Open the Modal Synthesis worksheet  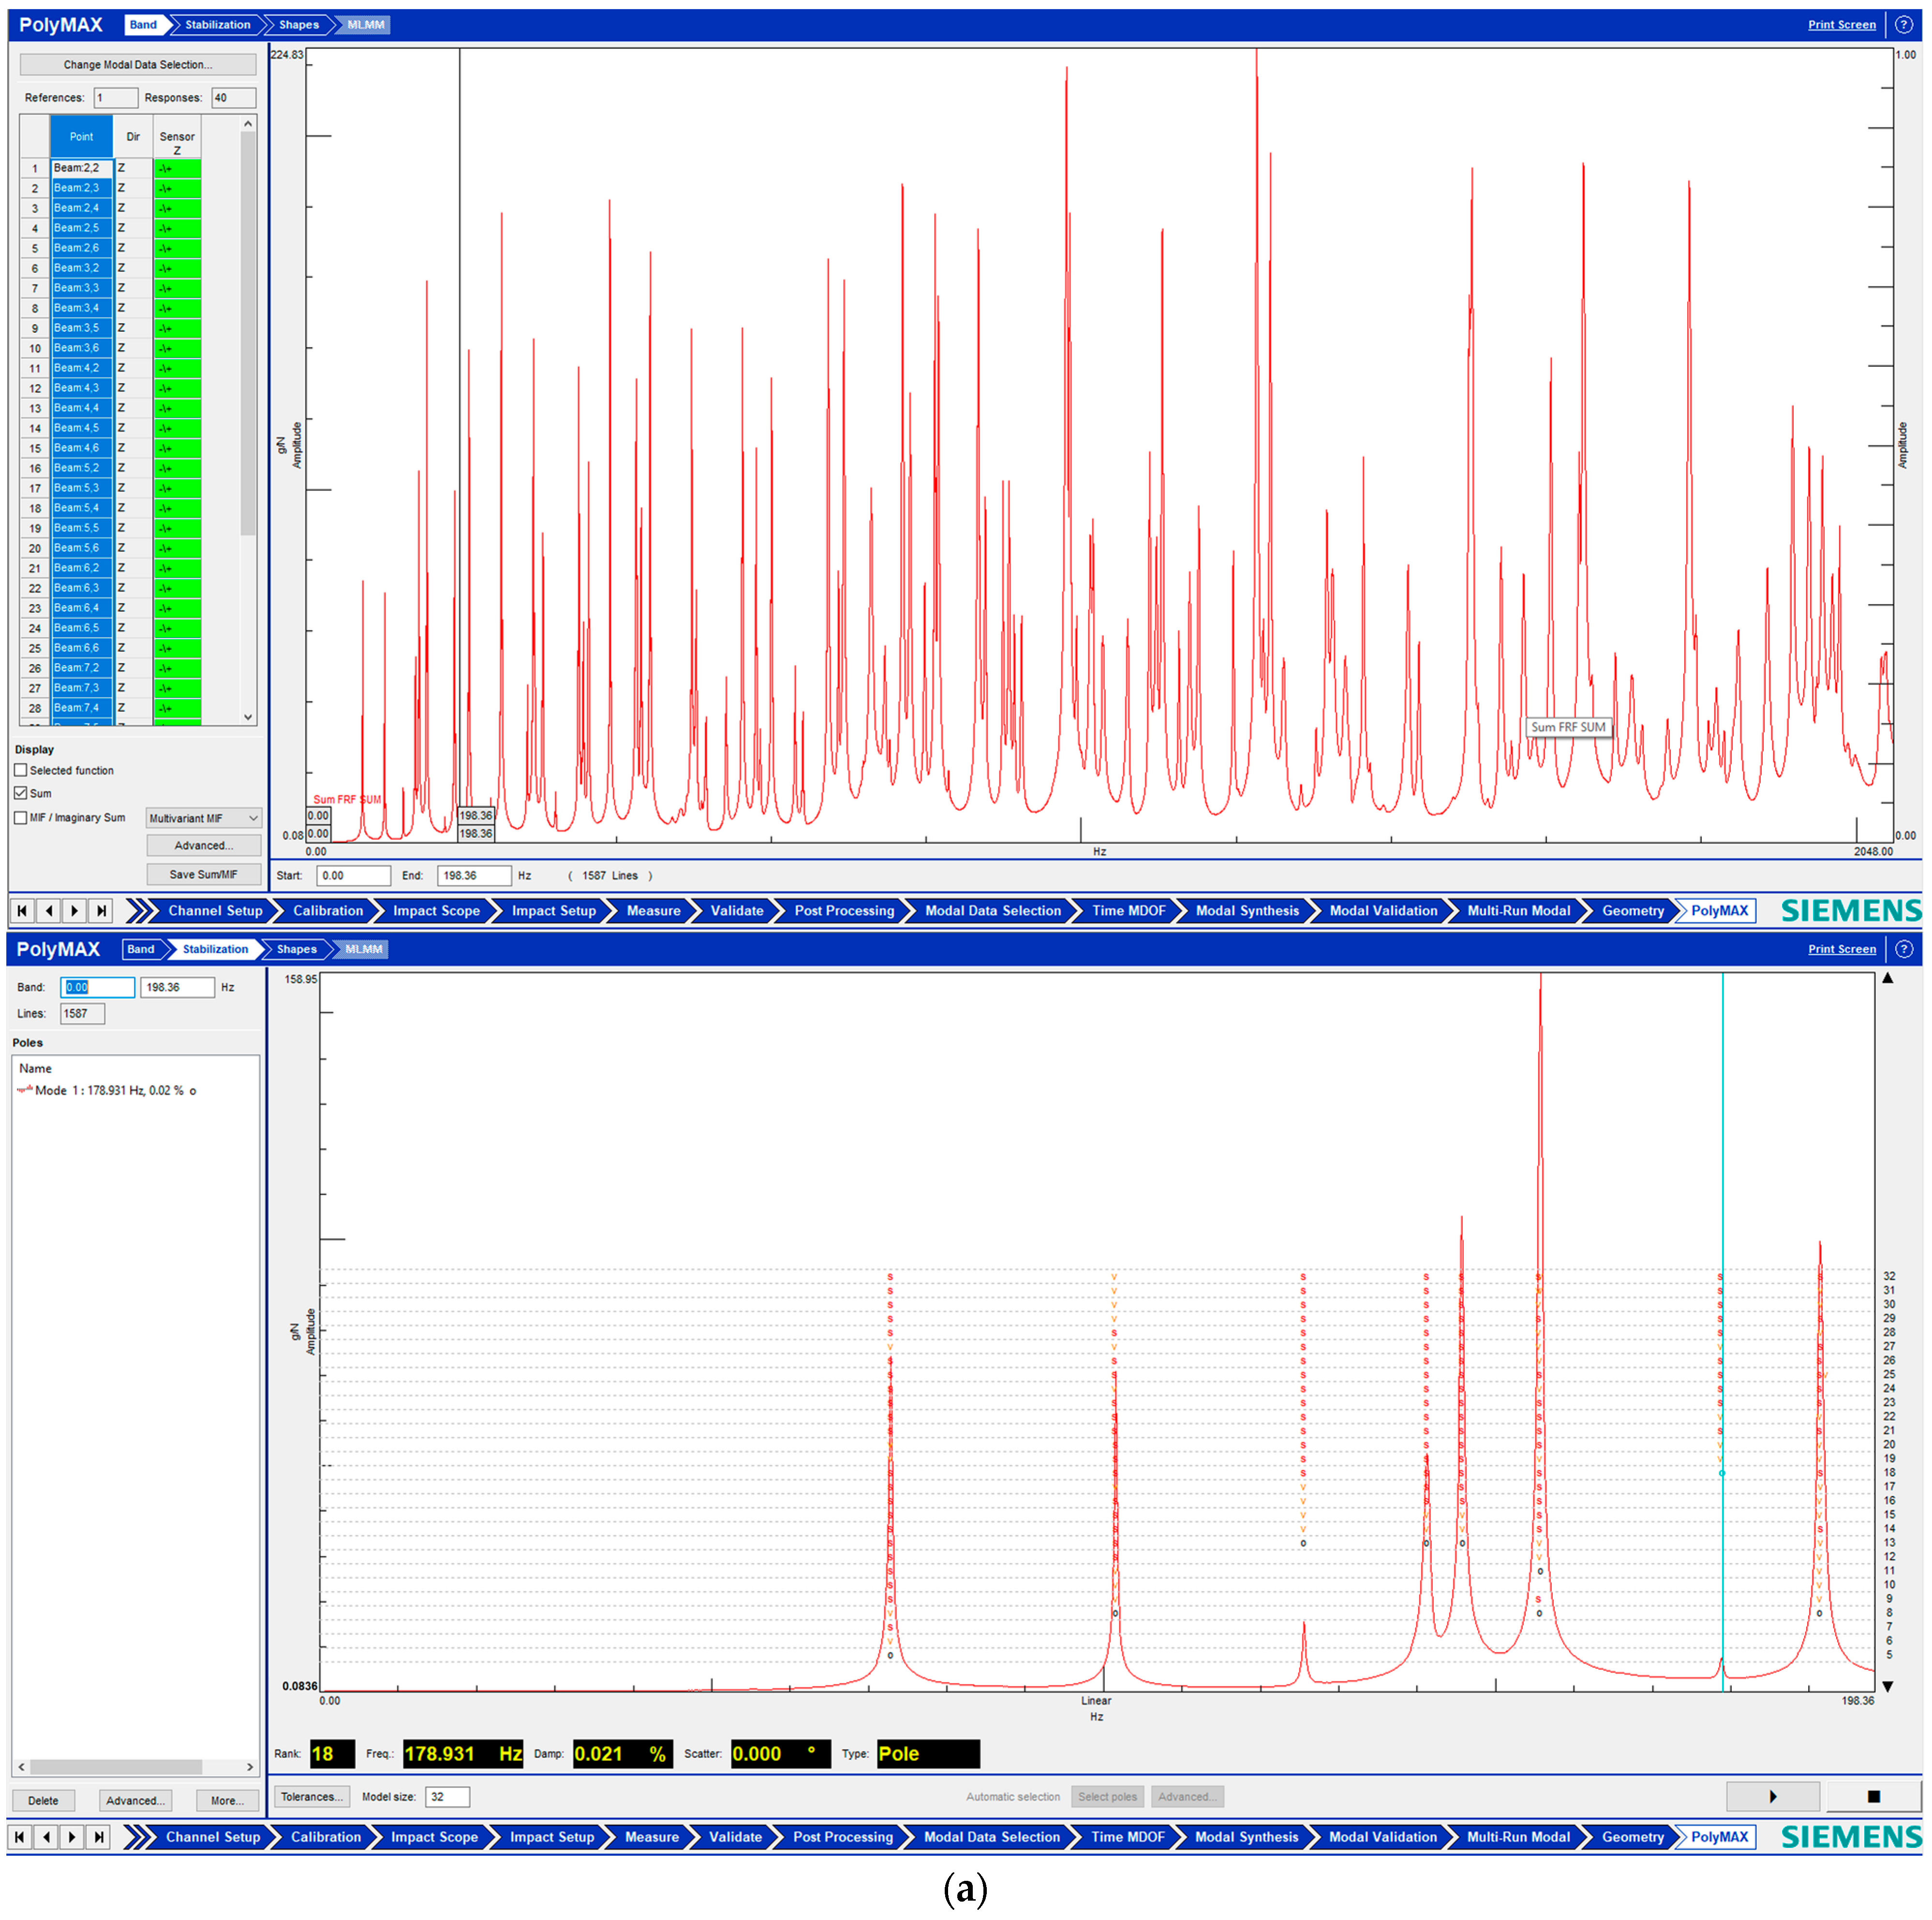pos(1247,911)
